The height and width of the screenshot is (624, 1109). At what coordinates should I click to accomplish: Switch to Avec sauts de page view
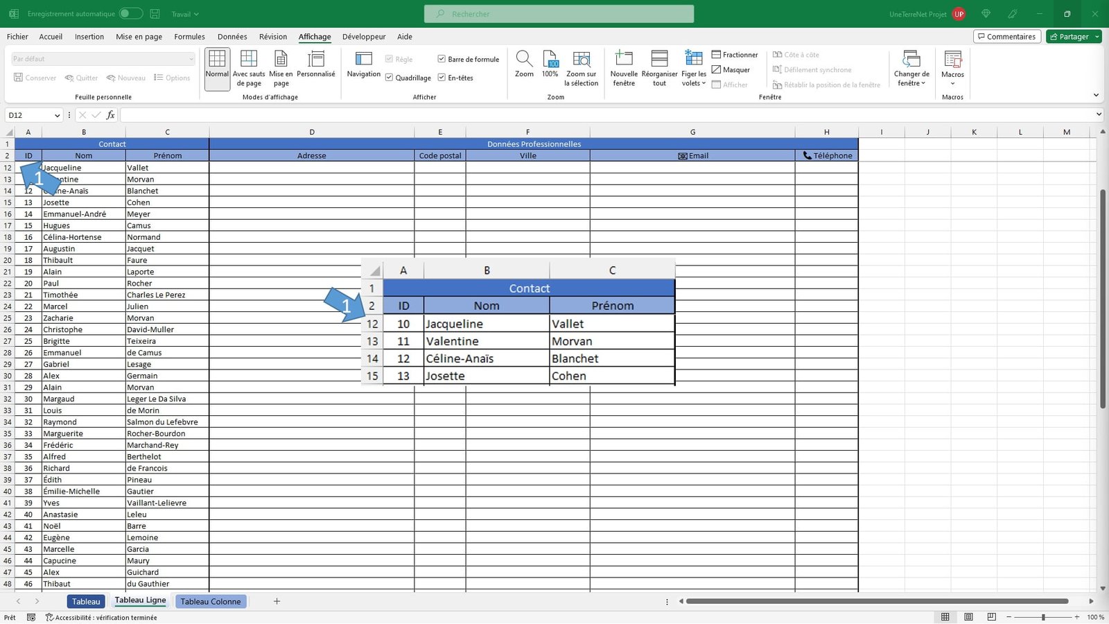tap(248, 67)
